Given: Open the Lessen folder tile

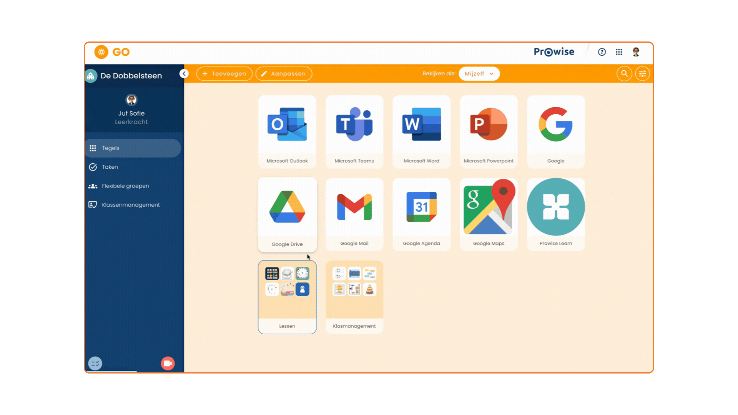Looking at the screenshot, I should [287, 297].
